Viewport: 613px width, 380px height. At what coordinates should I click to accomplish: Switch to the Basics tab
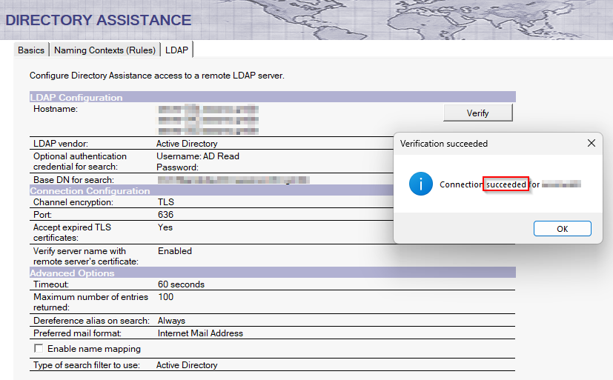31,50
